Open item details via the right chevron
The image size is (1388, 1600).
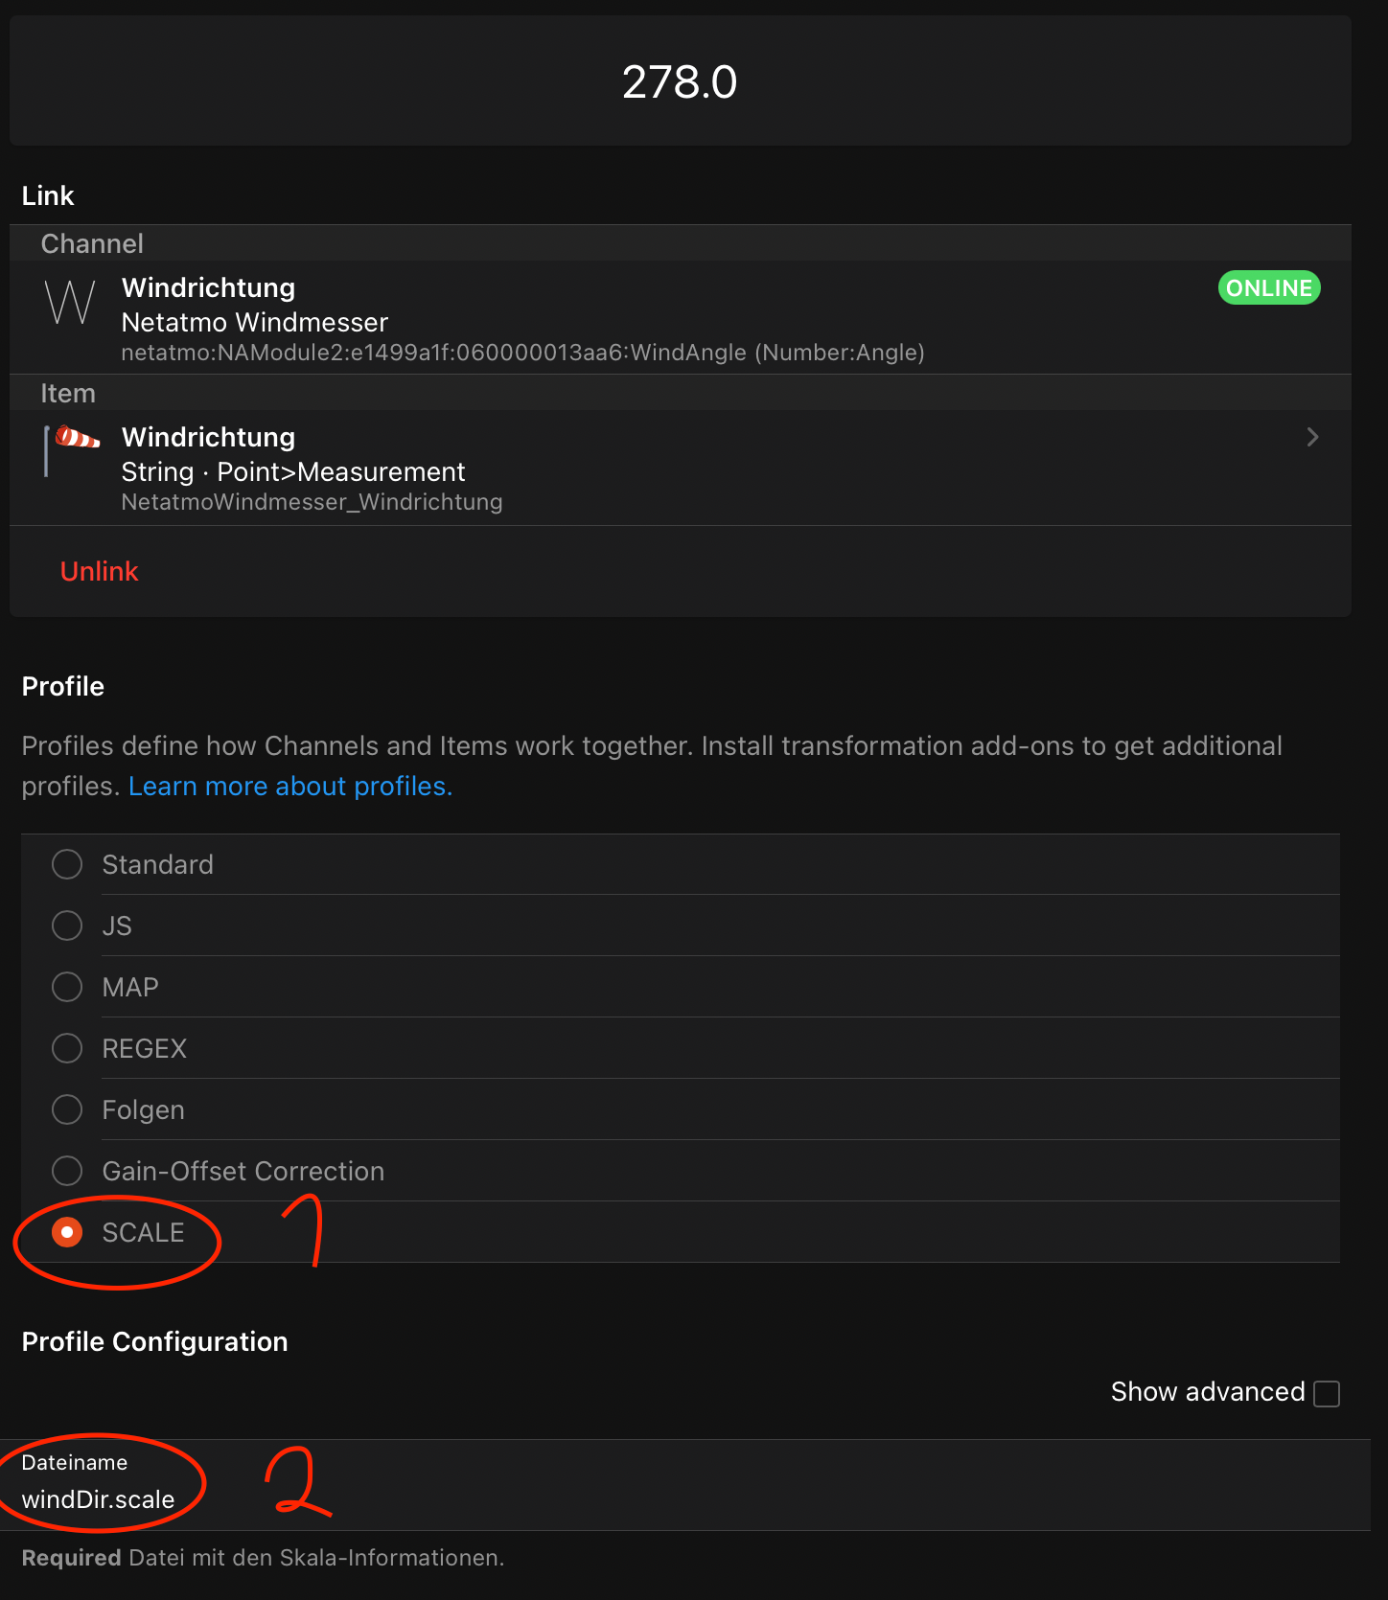click(x=1312, y=438)
